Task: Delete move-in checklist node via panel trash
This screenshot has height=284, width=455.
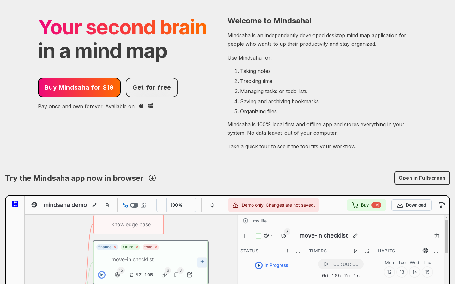Action: click(437, 236)
